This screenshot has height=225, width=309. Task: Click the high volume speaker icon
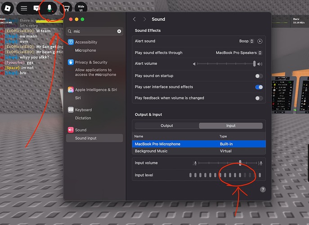[x=260, y=64]
